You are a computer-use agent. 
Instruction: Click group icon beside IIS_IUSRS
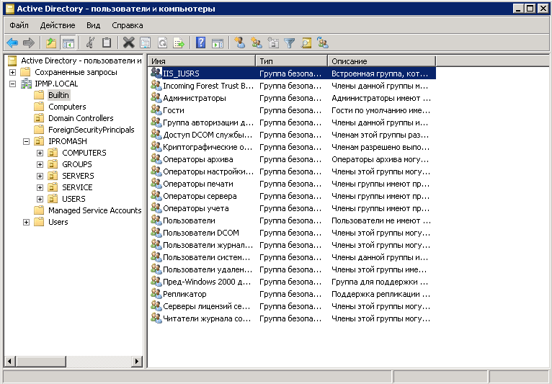point(156,73)
